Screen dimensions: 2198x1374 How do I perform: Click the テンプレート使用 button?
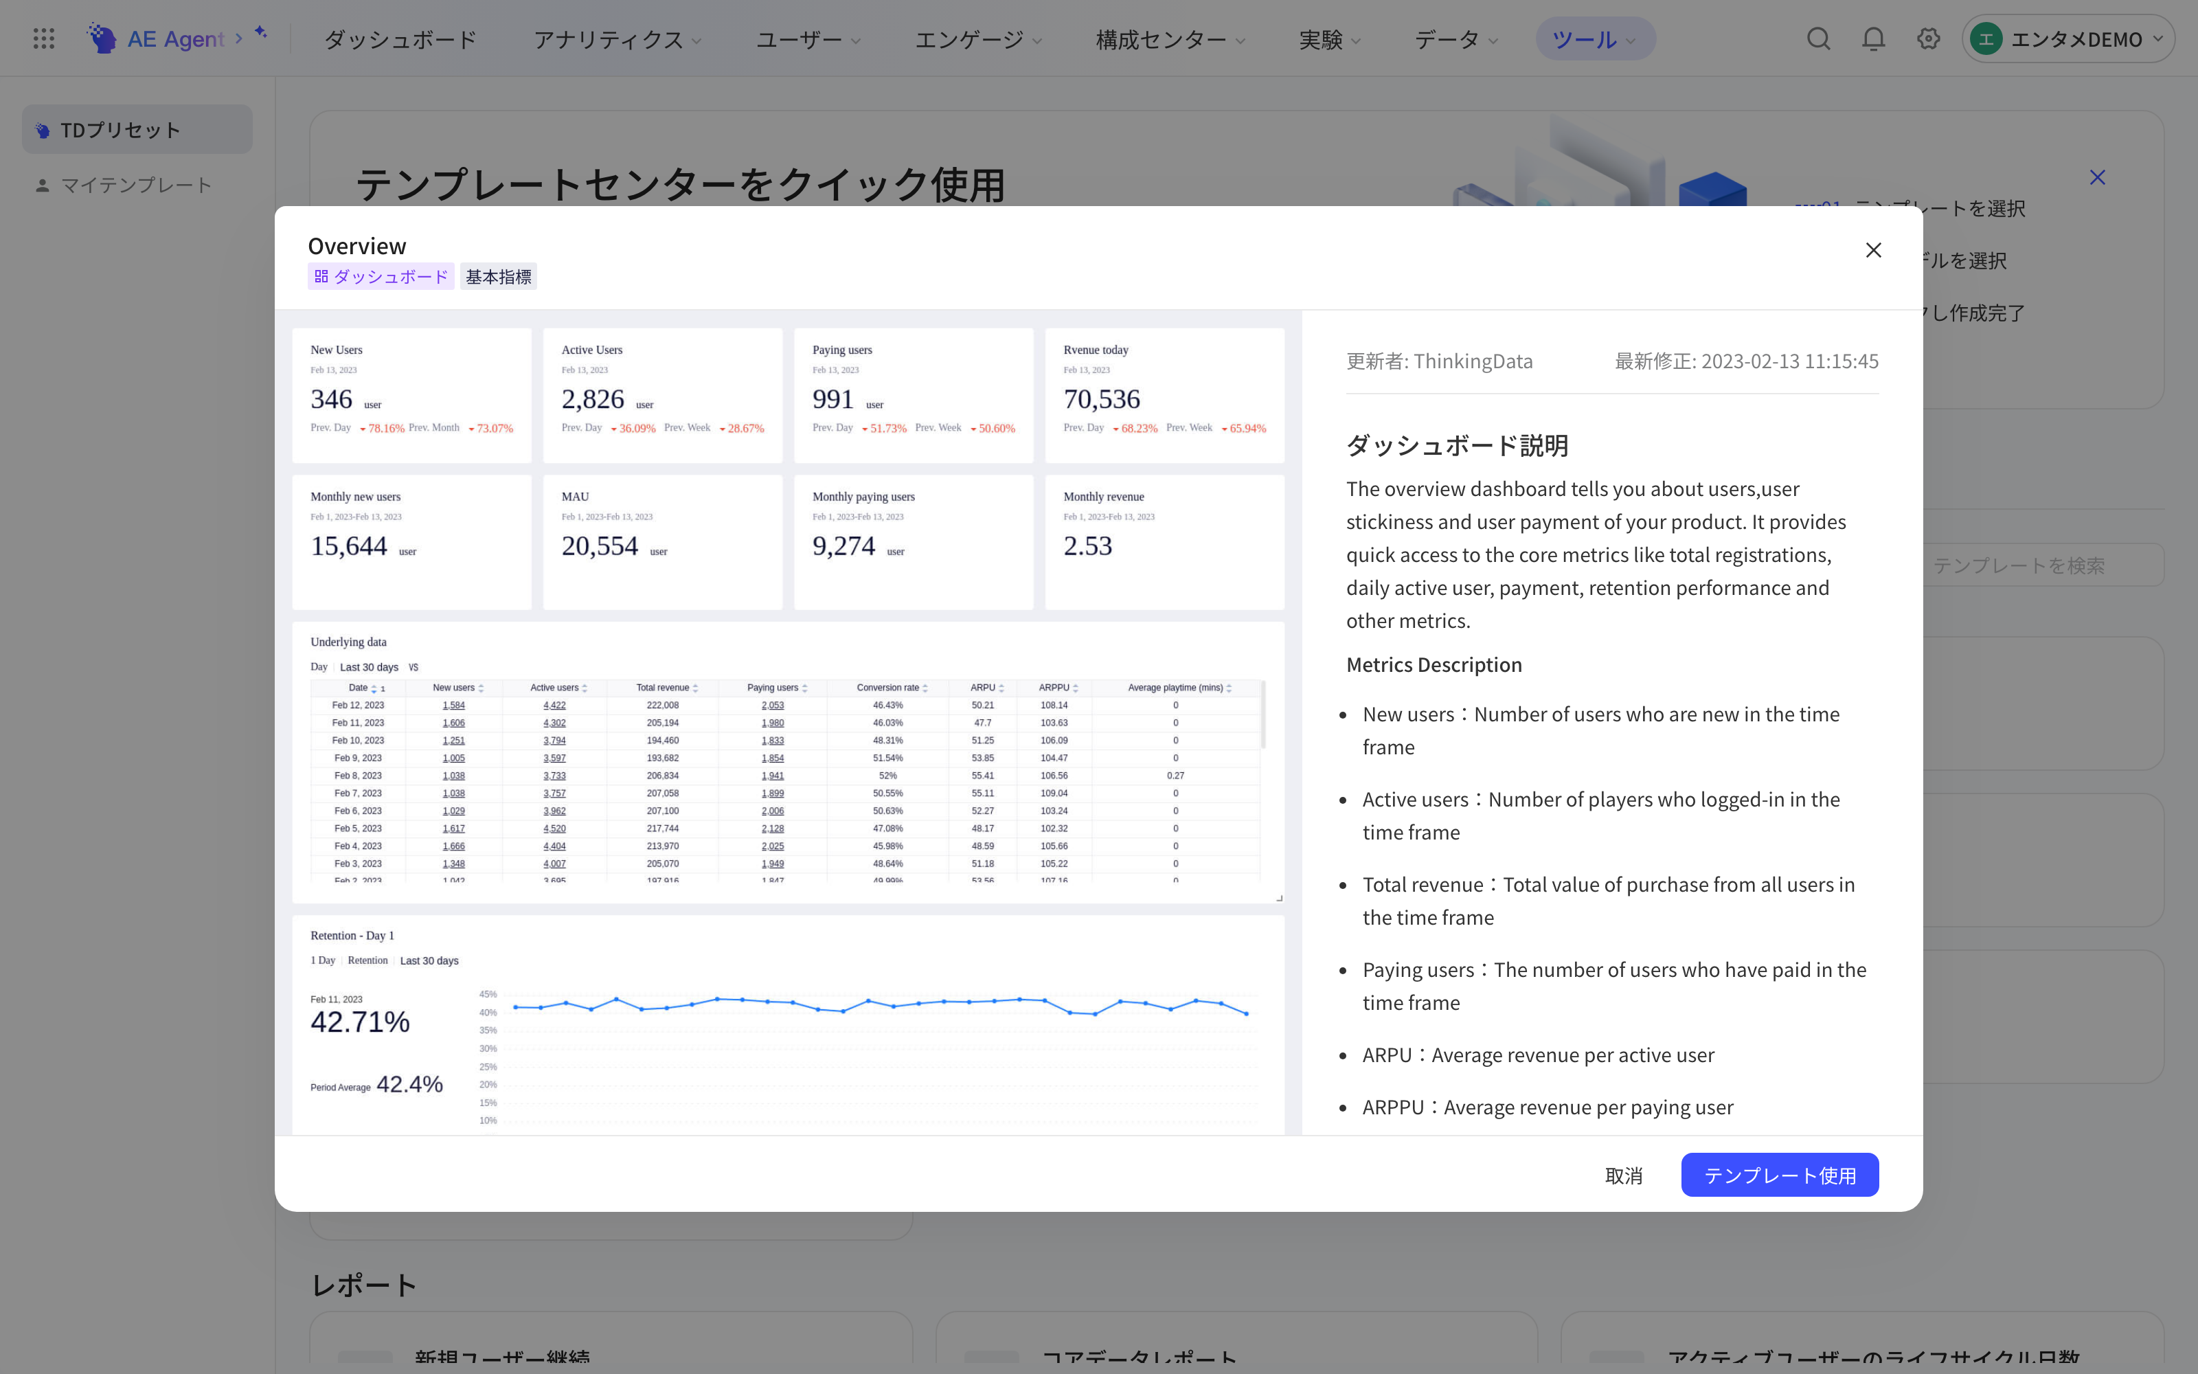tap(1779, 1175)
